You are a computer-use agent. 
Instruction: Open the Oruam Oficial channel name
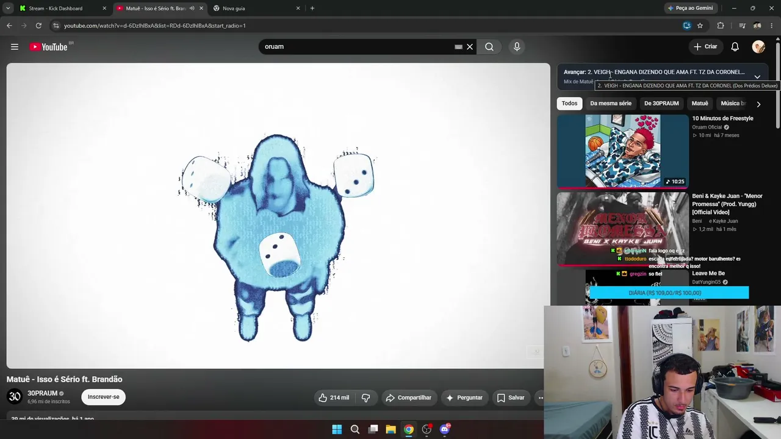pyautogui.click(x=707, y=127)
